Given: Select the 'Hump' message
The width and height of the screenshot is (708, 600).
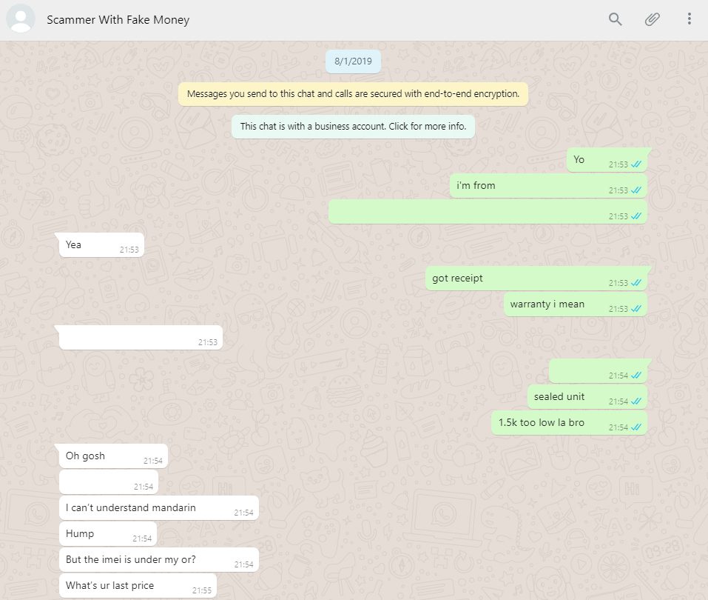Looking at the screenshot, I should click(108, 534).
